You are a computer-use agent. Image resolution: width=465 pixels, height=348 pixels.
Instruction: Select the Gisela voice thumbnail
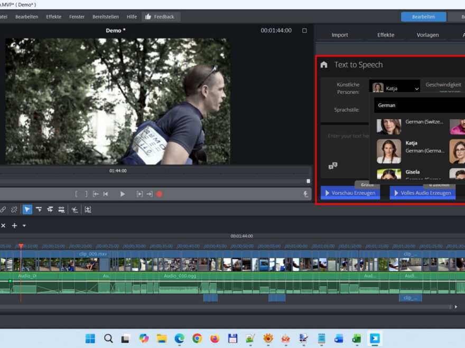point(389,174)
